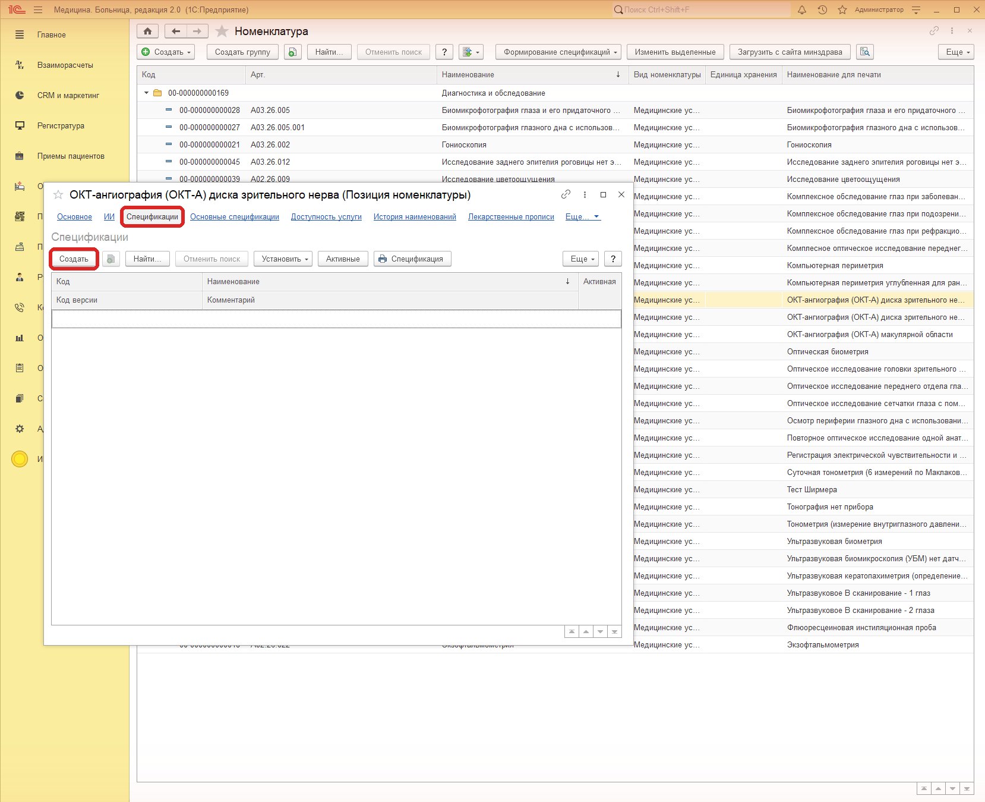Click Загрузить с сайта минздрава button
The width and height of the screenshot is (985, 802).
coord(790,52)
